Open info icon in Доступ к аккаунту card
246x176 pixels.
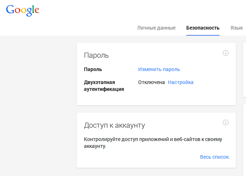tap(226, 123)
